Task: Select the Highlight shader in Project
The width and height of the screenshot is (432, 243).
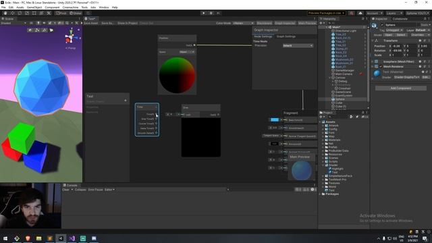Action: pos(337,169)
